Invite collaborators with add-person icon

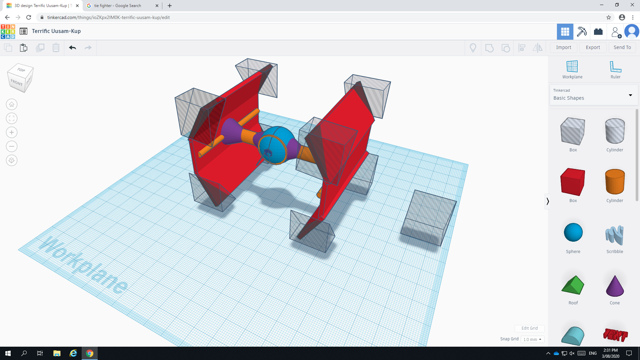[616, 32]
